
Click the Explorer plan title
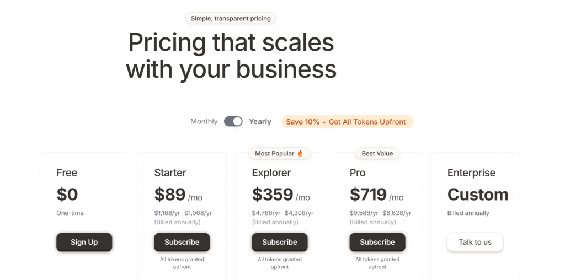click(x=271, y=173)
